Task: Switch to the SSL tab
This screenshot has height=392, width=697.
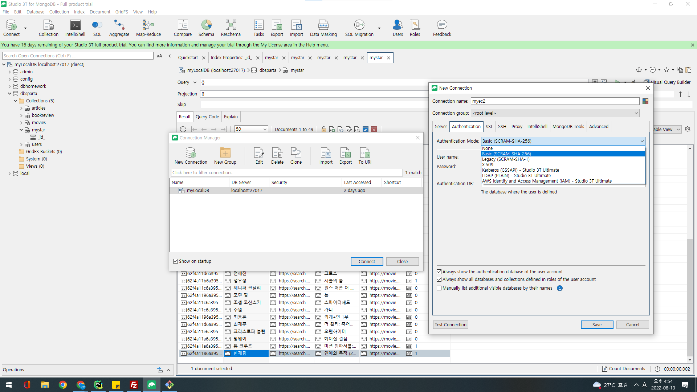Action: [489, 127]
